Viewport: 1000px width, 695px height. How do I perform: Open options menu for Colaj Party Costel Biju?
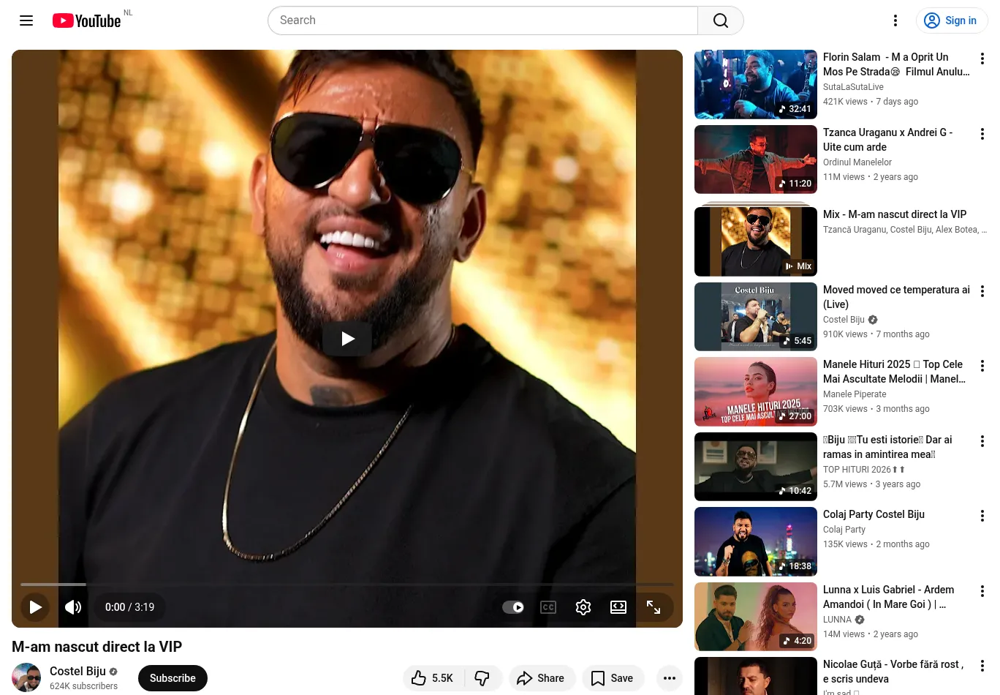coord(982,516)
